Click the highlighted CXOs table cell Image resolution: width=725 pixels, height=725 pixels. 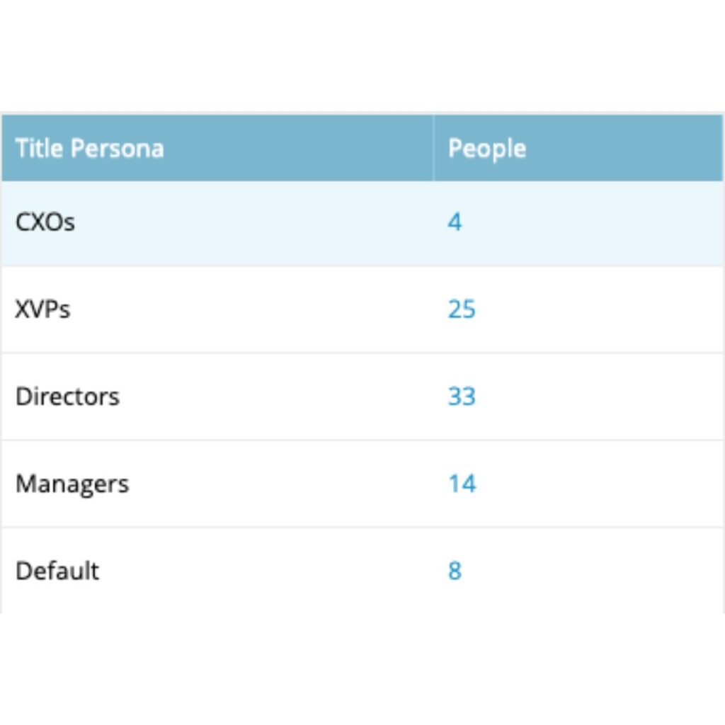212,222
